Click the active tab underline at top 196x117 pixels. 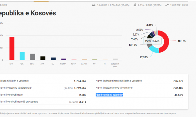pyautogui.click(x=41, y=1)
